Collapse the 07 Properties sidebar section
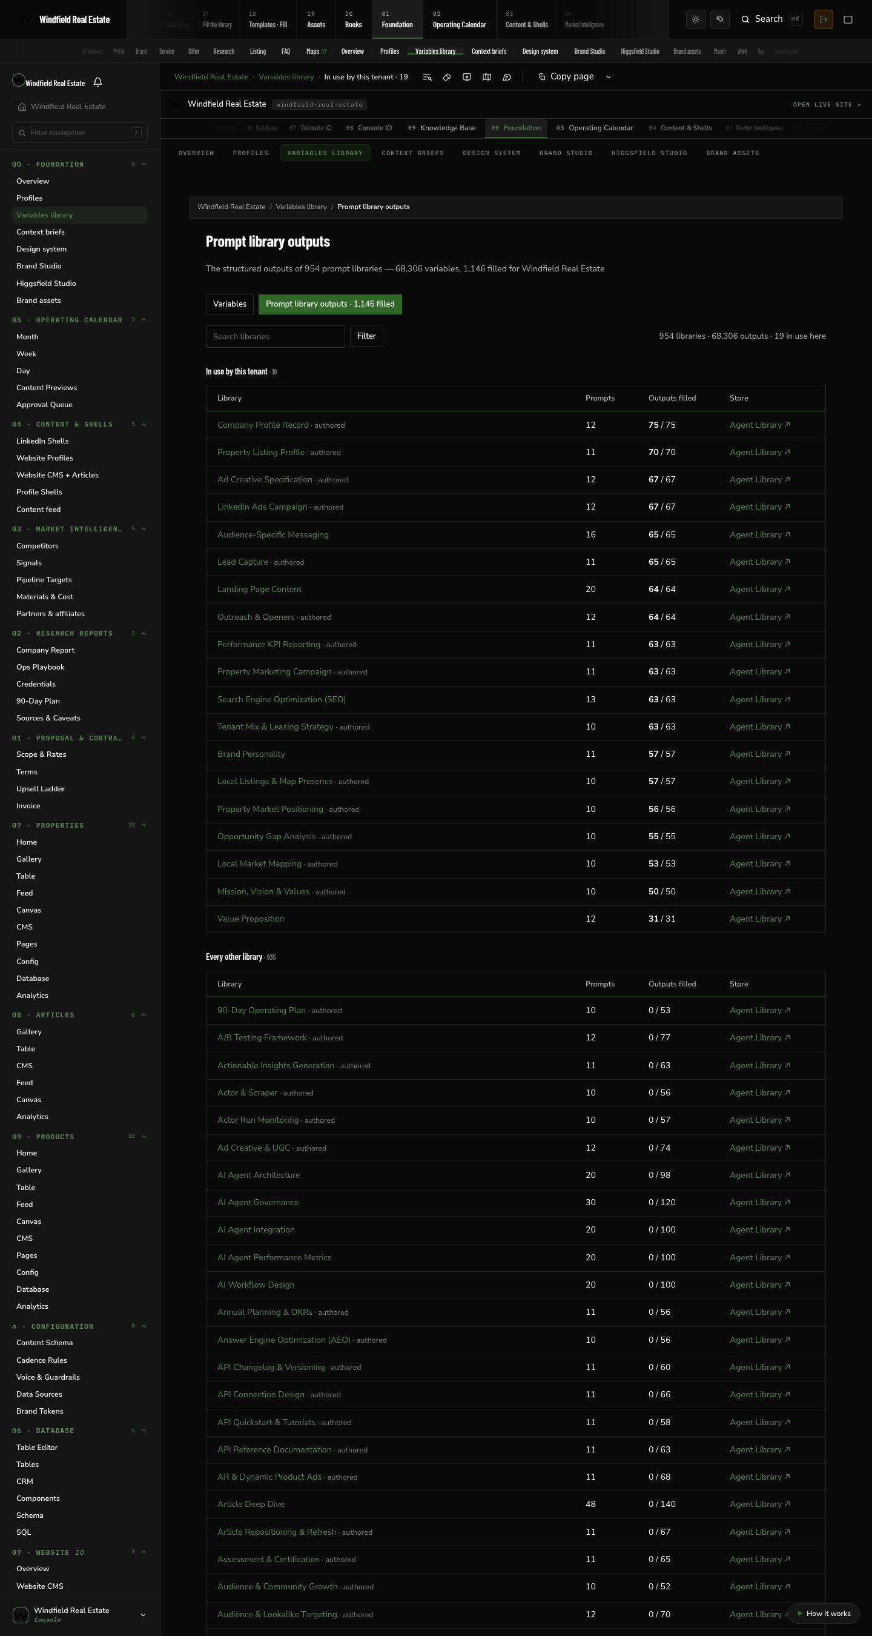This screenshot has height=1636, width=872. (144, 825)
